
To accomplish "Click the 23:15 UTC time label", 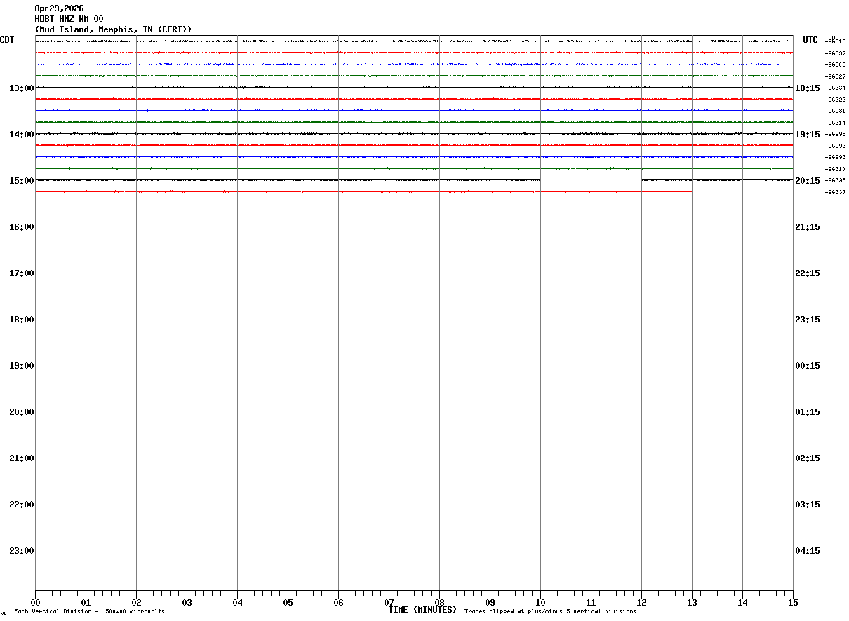I will pyautogui.click(x=808, y=320).
